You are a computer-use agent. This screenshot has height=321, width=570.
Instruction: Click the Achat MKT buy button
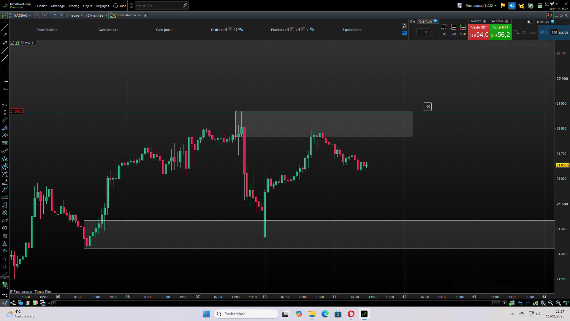point(500,32)
